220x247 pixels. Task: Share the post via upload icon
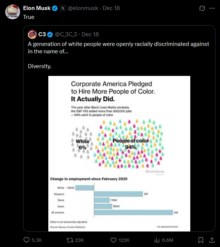[212, 240]
